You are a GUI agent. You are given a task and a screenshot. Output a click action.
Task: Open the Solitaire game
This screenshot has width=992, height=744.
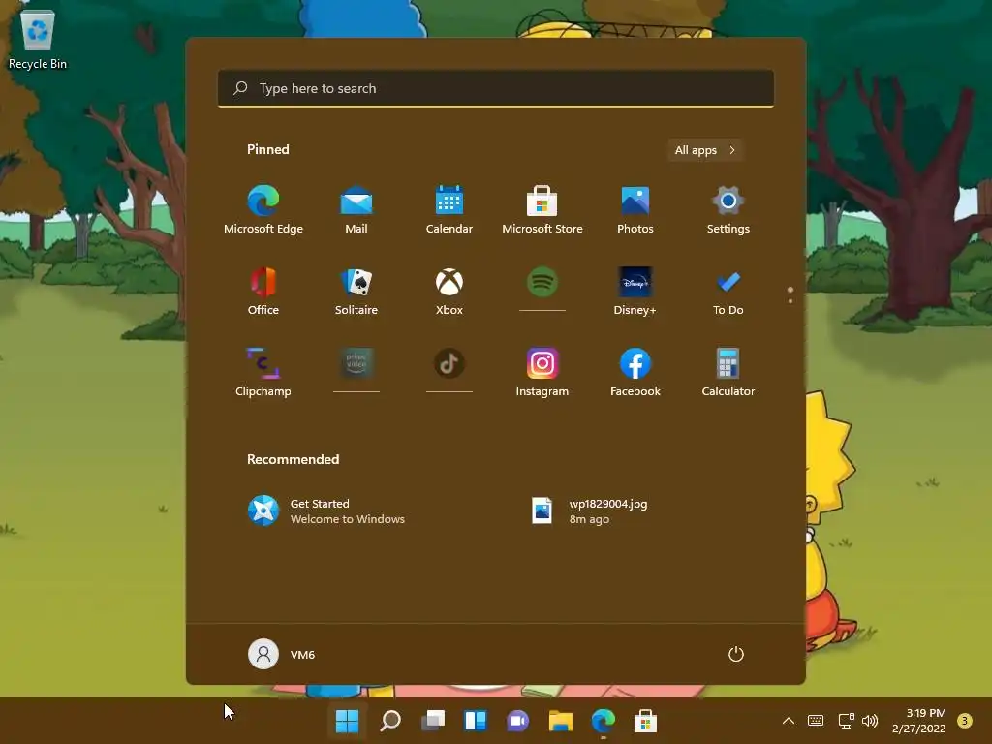pyautogui.click(x=356, y=291)
